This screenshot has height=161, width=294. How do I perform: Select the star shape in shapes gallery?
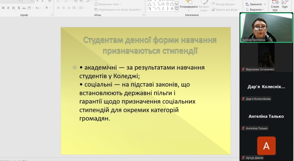[172, 9]
